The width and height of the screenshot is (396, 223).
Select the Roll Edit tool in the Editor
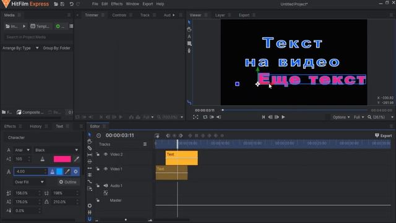(90, 175)
